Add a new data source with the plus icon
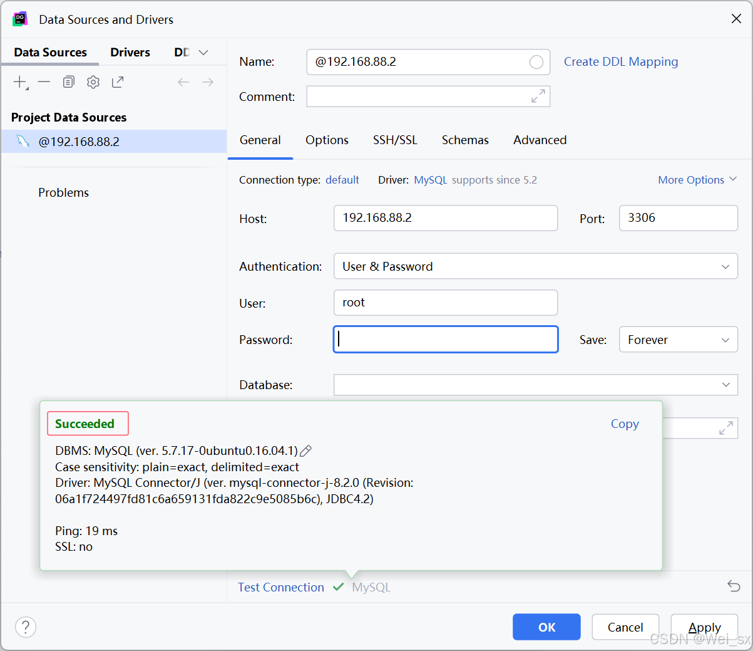The height and width of the screenshot is (651, 753). 19,81
